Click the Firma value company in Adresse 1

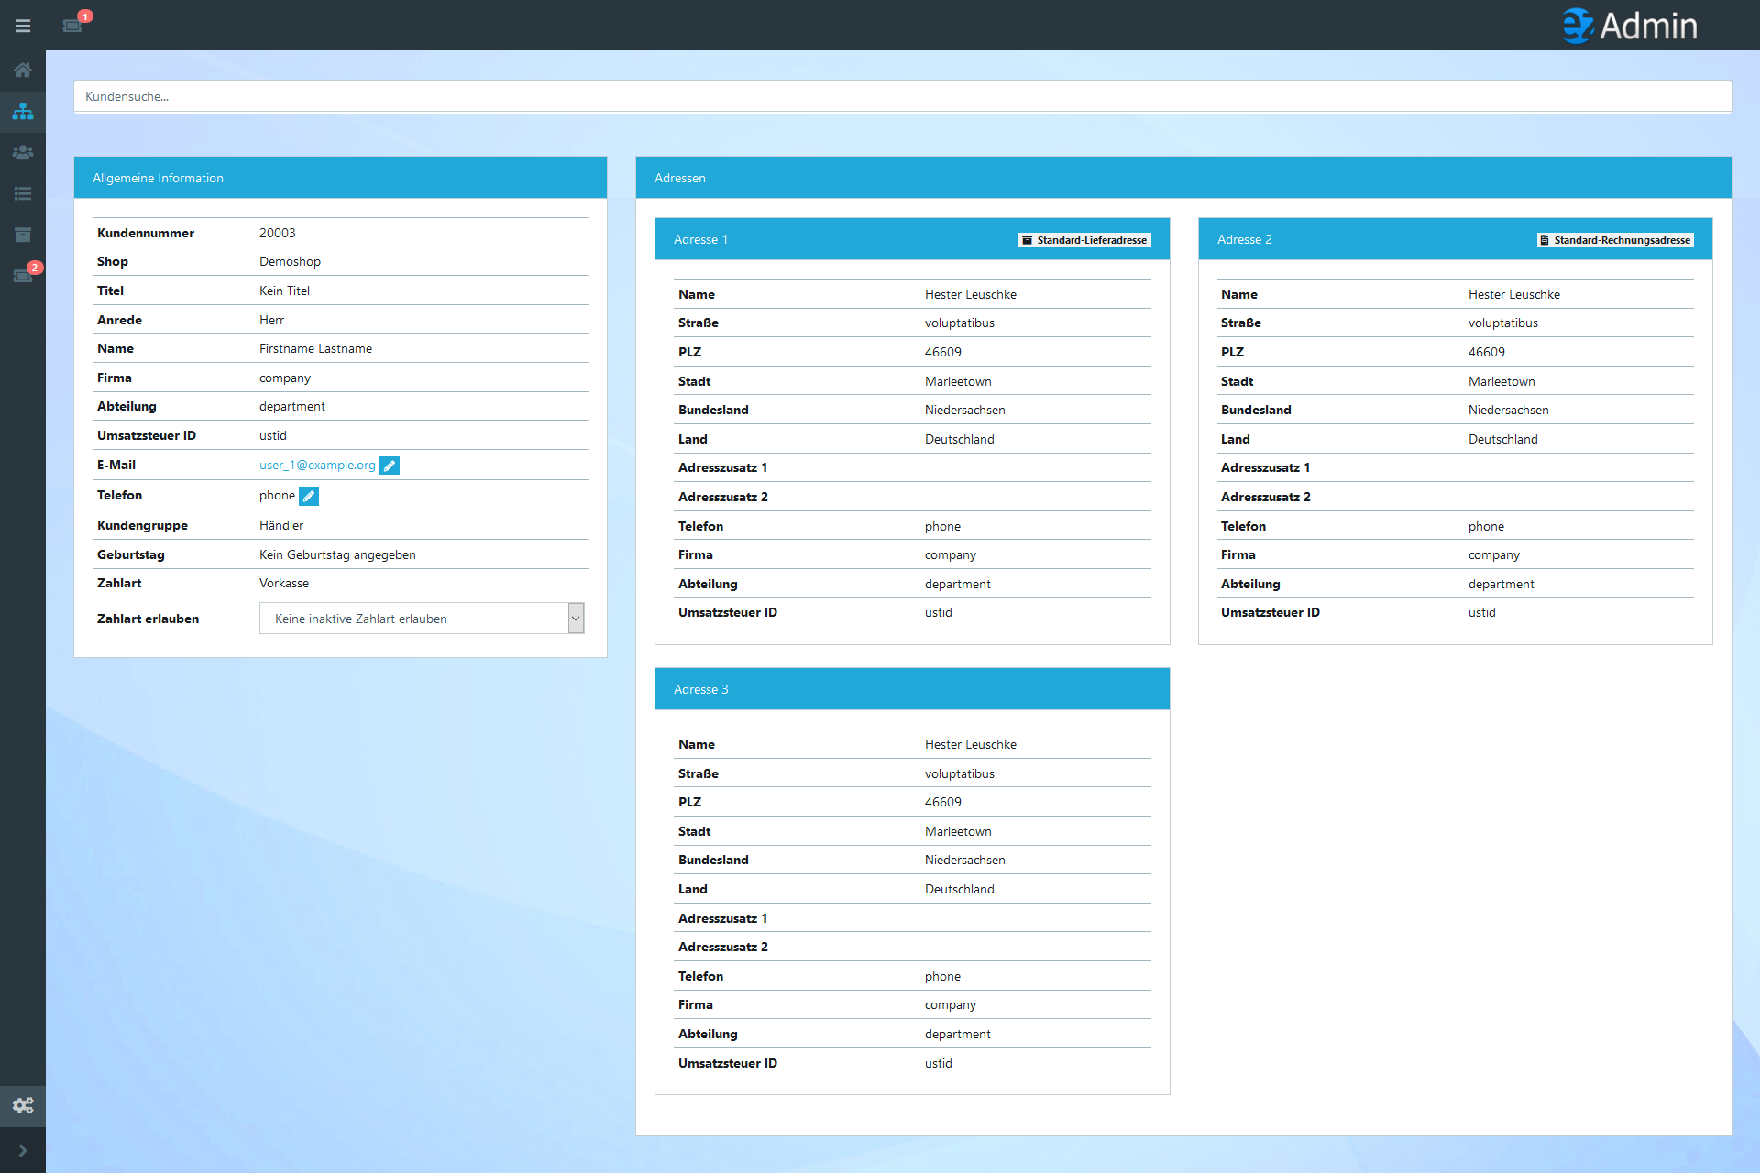[x=951, y=554]
